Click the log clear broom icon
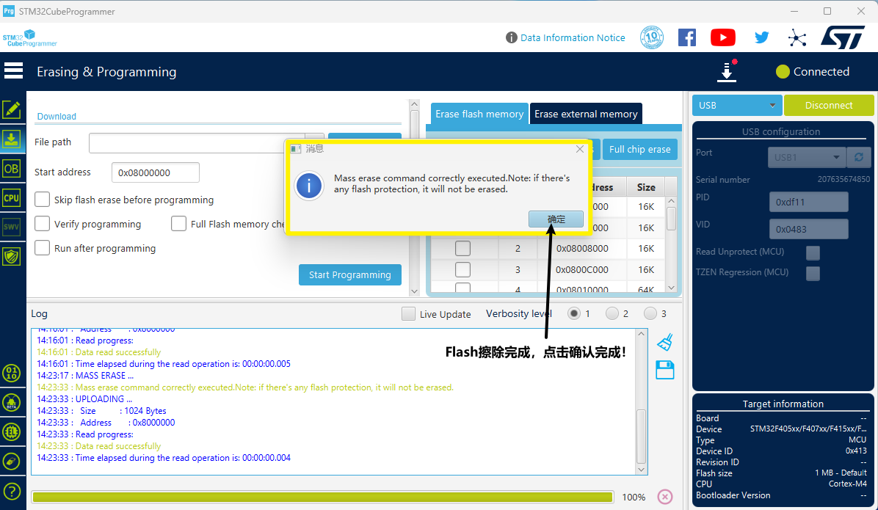 point(665,342)
